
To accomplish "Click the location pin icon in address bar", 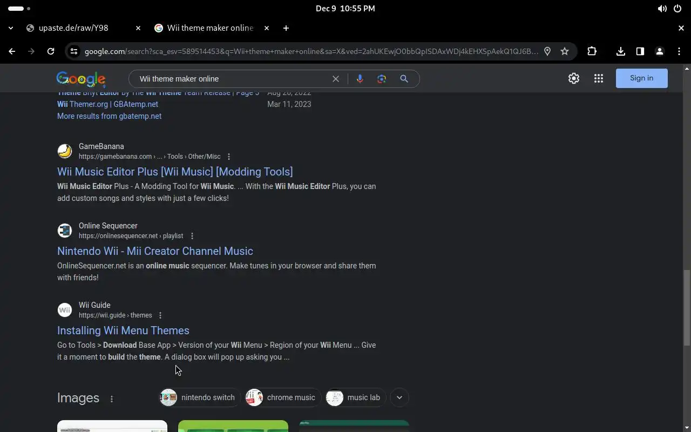I will point(547,51).
